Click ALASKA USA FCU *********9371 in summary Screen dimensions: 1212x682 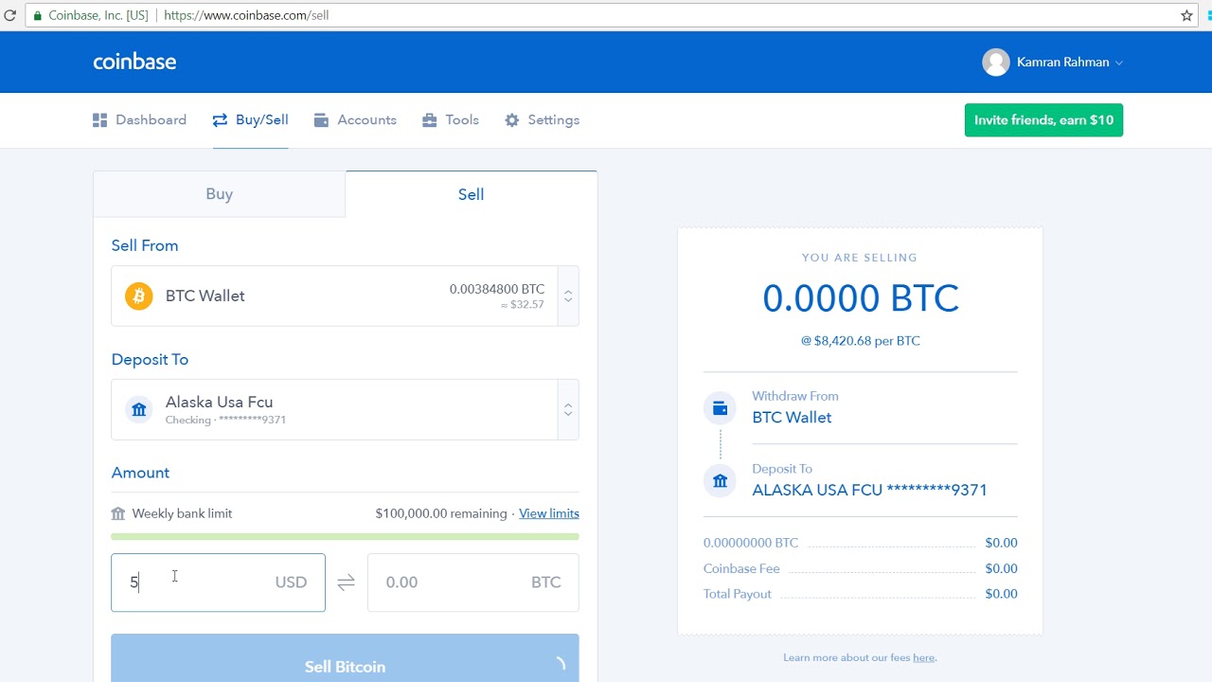click(869, 490)
